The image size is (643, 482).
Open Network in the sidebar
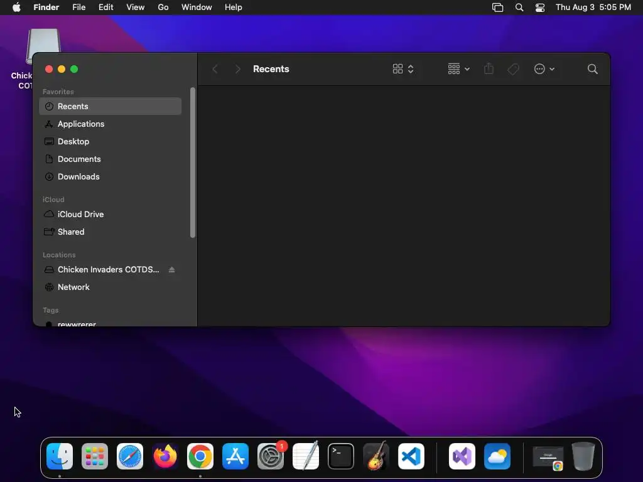(x=110, y=287)
